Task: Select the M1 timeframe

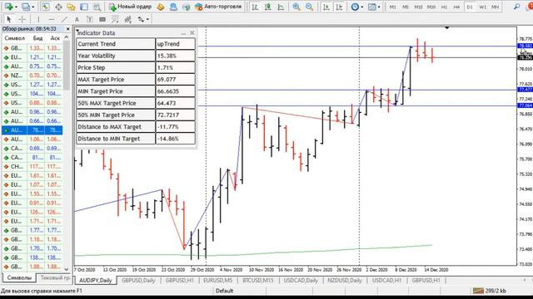Action: coord(392,7)
